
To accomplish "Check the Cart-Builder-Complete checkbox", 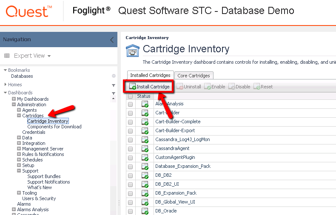I will point(130,122).
